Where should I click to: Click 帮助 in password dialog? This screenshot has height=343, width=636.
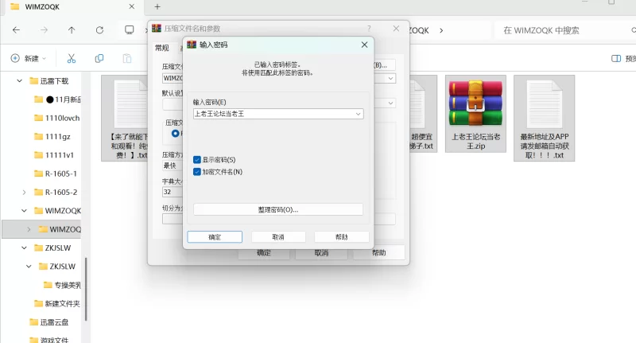[x=342, y=237]
